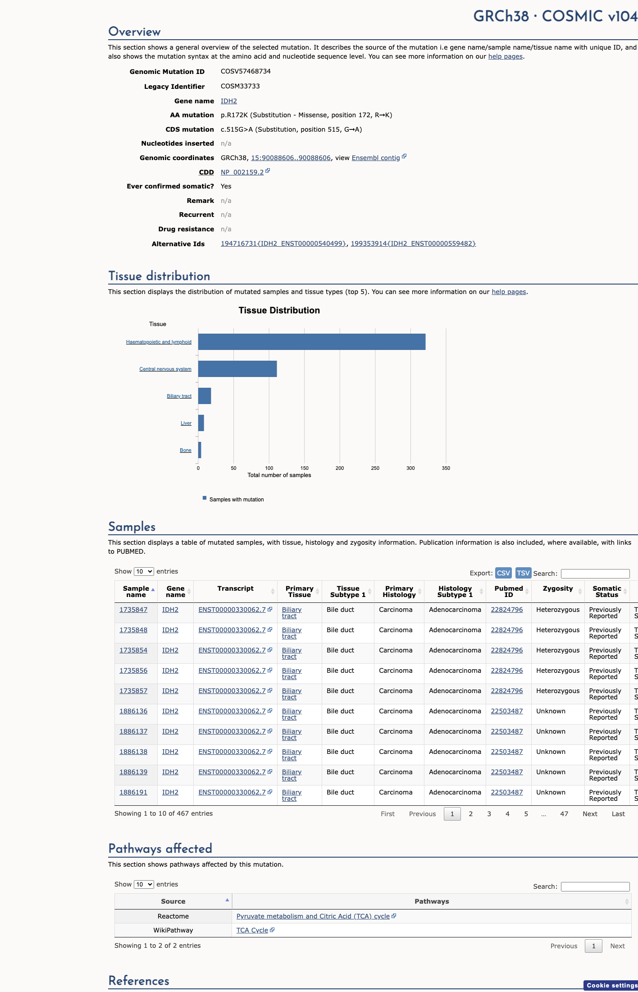The width and height of the screenshot is (638, 992).
Task: Click external icon next to TCA Cycle
Action: pos(272,930)
